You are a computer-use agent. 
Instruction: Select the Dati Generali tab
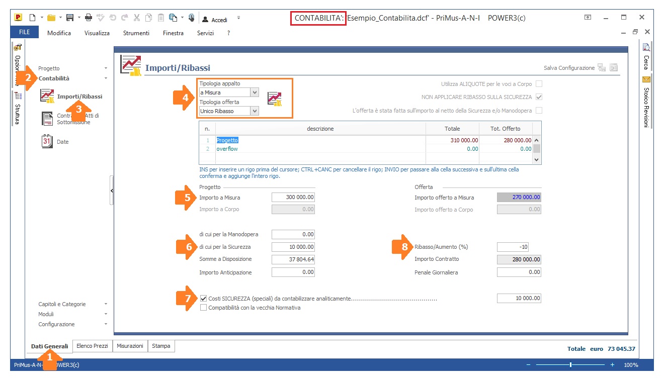pos(49,346)
